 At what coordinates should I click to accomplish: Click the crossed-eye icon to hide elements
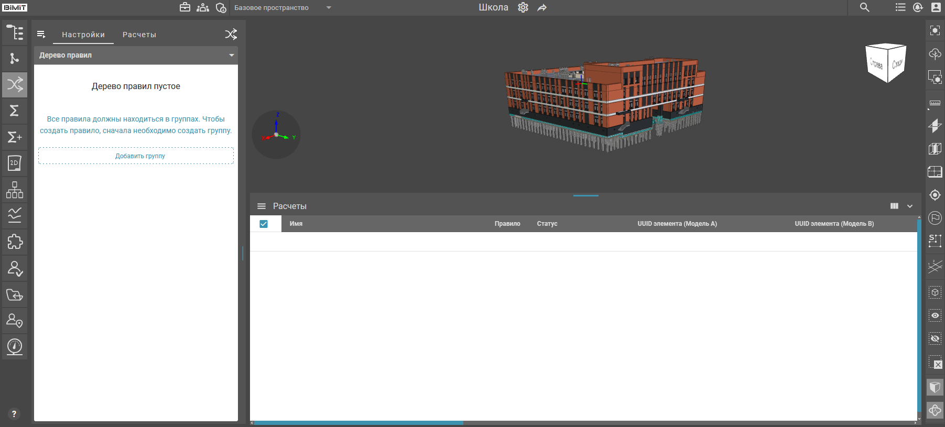[x=935, y=338]
